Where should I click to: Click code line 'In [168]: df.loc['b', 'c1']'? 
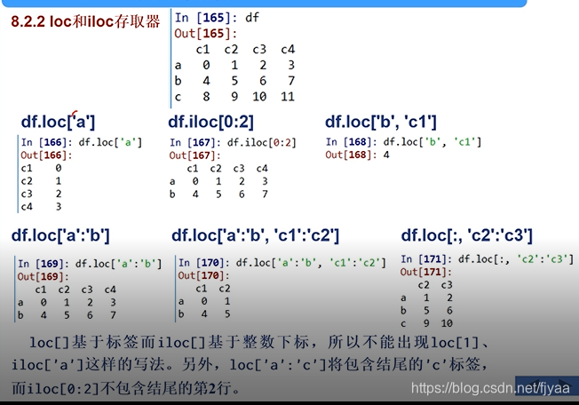(403, 142)
